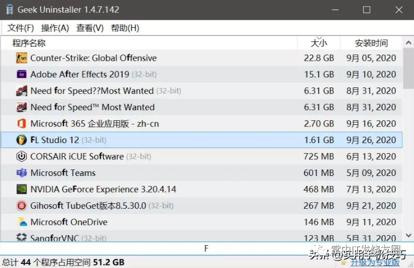The height and width of the screenshot is (268, 414).
Task: Click the Microsoft OneDrive cloud icon
Action: (22, 222)
